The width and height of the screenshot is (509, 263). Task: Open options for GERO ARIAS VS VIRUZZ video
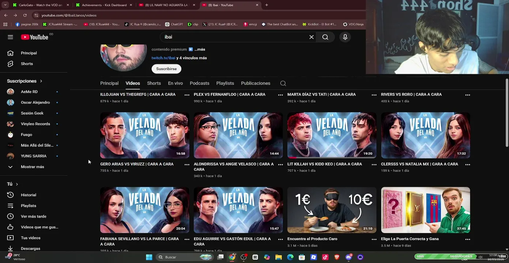(x=187, y=164)
